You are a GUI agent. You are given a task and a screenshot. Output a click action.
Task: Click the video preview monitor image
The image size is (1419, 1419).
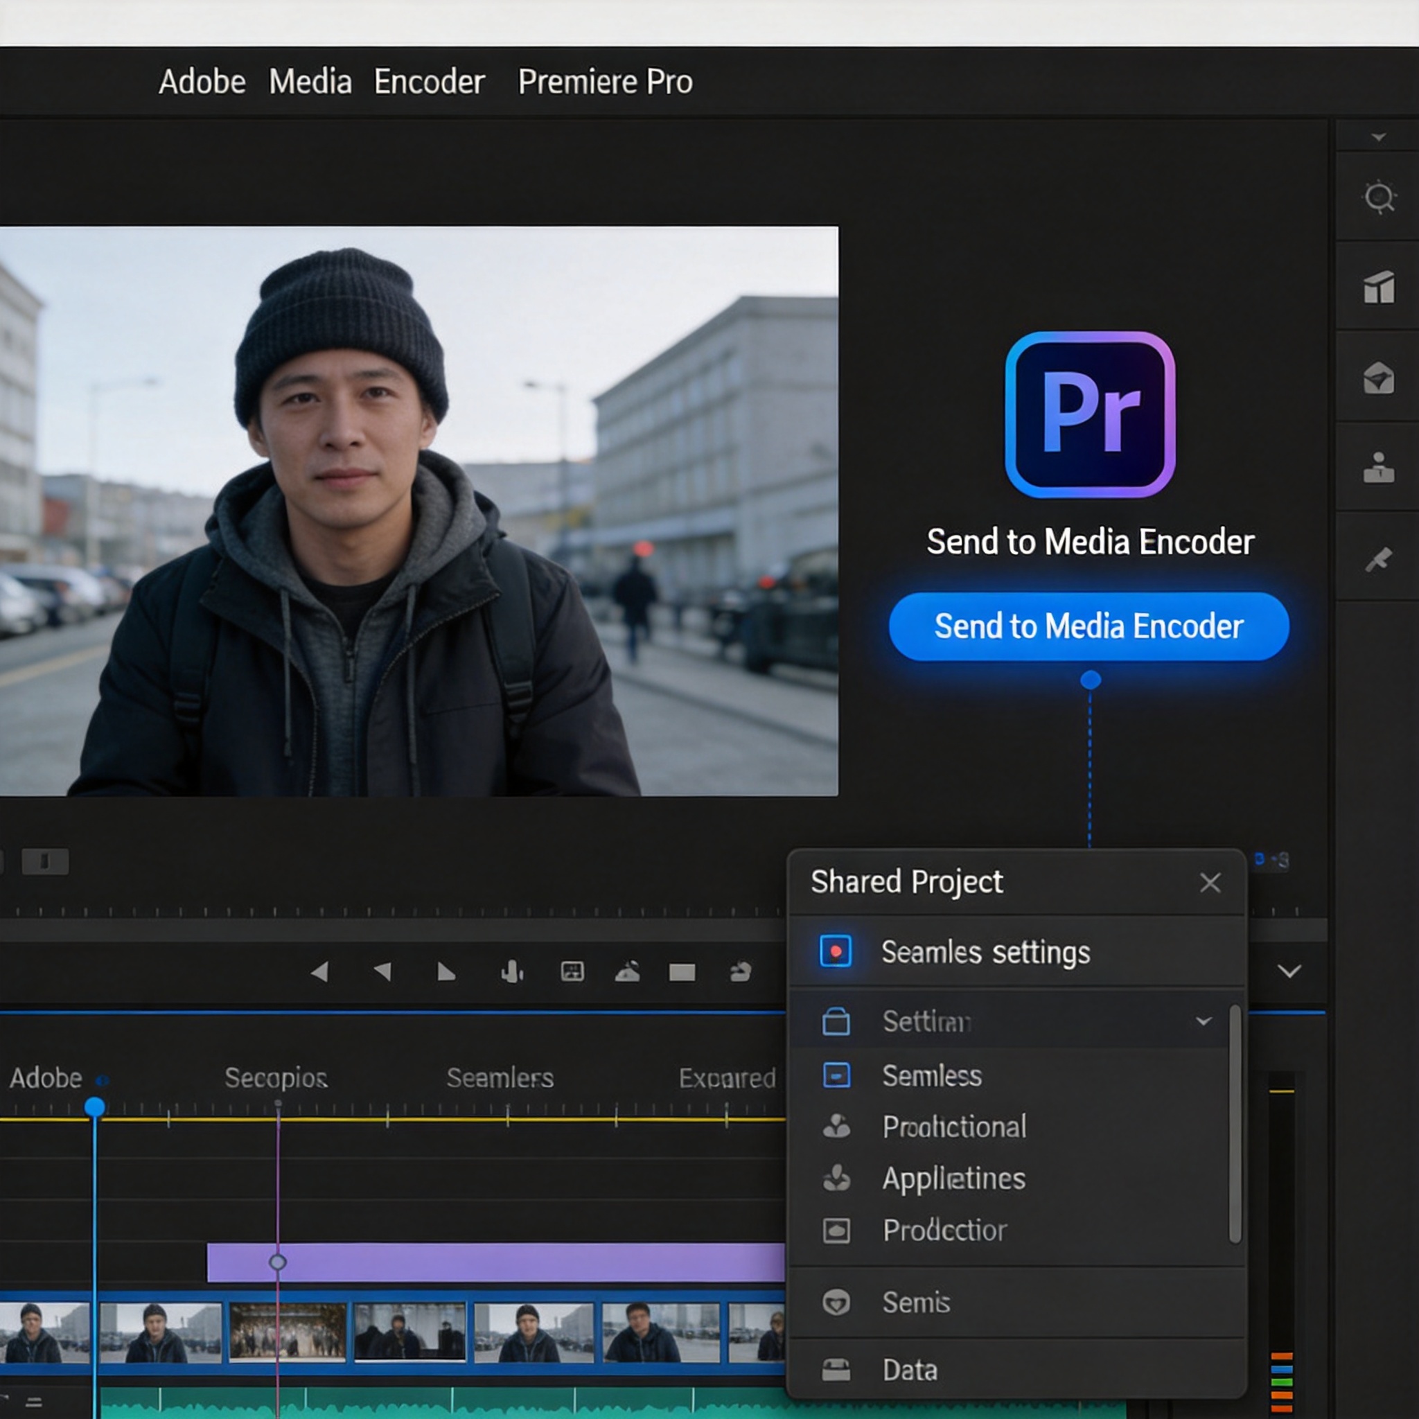click(418, 511)
